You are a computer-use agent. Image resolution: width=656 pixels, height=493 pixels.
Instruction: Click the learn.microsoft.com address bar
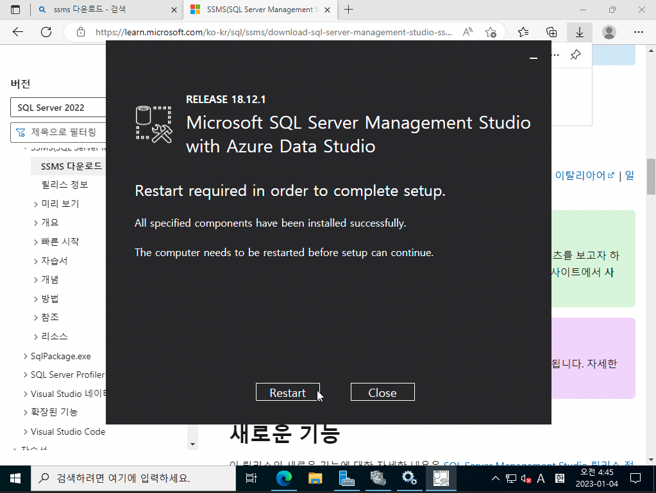coord(274,32)
